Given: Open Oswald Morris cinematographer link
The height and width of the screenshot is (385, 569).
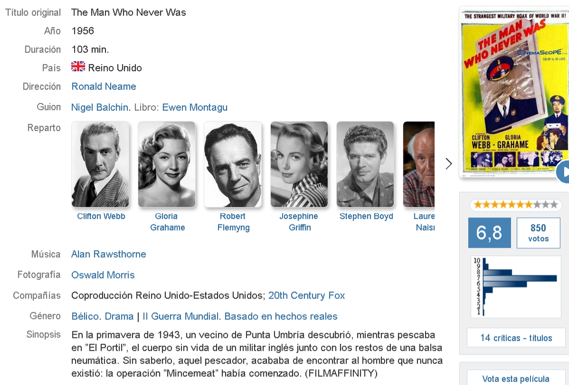Looking at the screenshot, I should click(x=103, y=275).
